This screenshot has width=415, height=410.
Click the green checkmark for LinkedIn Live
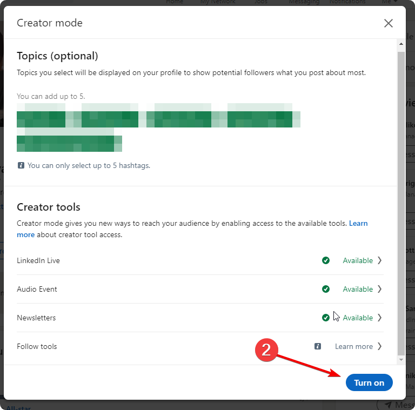coord(326,260)
